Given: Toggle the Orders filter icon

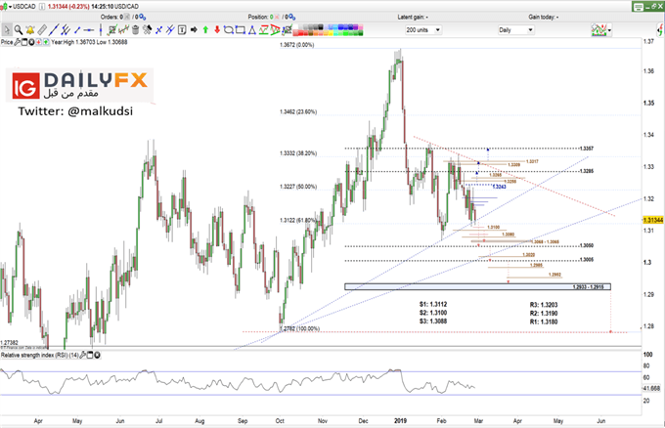Looking at the screenshot, I should [126, 17].
